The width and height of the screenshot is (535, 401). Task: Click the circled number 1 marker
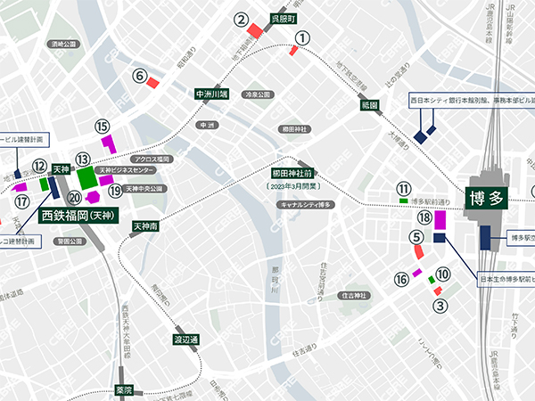(x=302, y=37)
